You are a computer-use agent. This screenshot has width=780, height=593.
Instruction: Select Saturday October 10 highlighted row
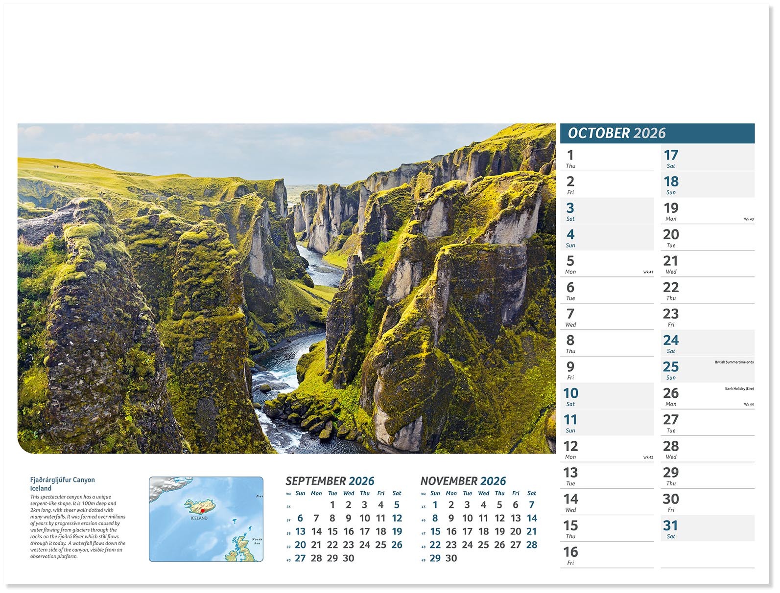(x=606, y=397)
